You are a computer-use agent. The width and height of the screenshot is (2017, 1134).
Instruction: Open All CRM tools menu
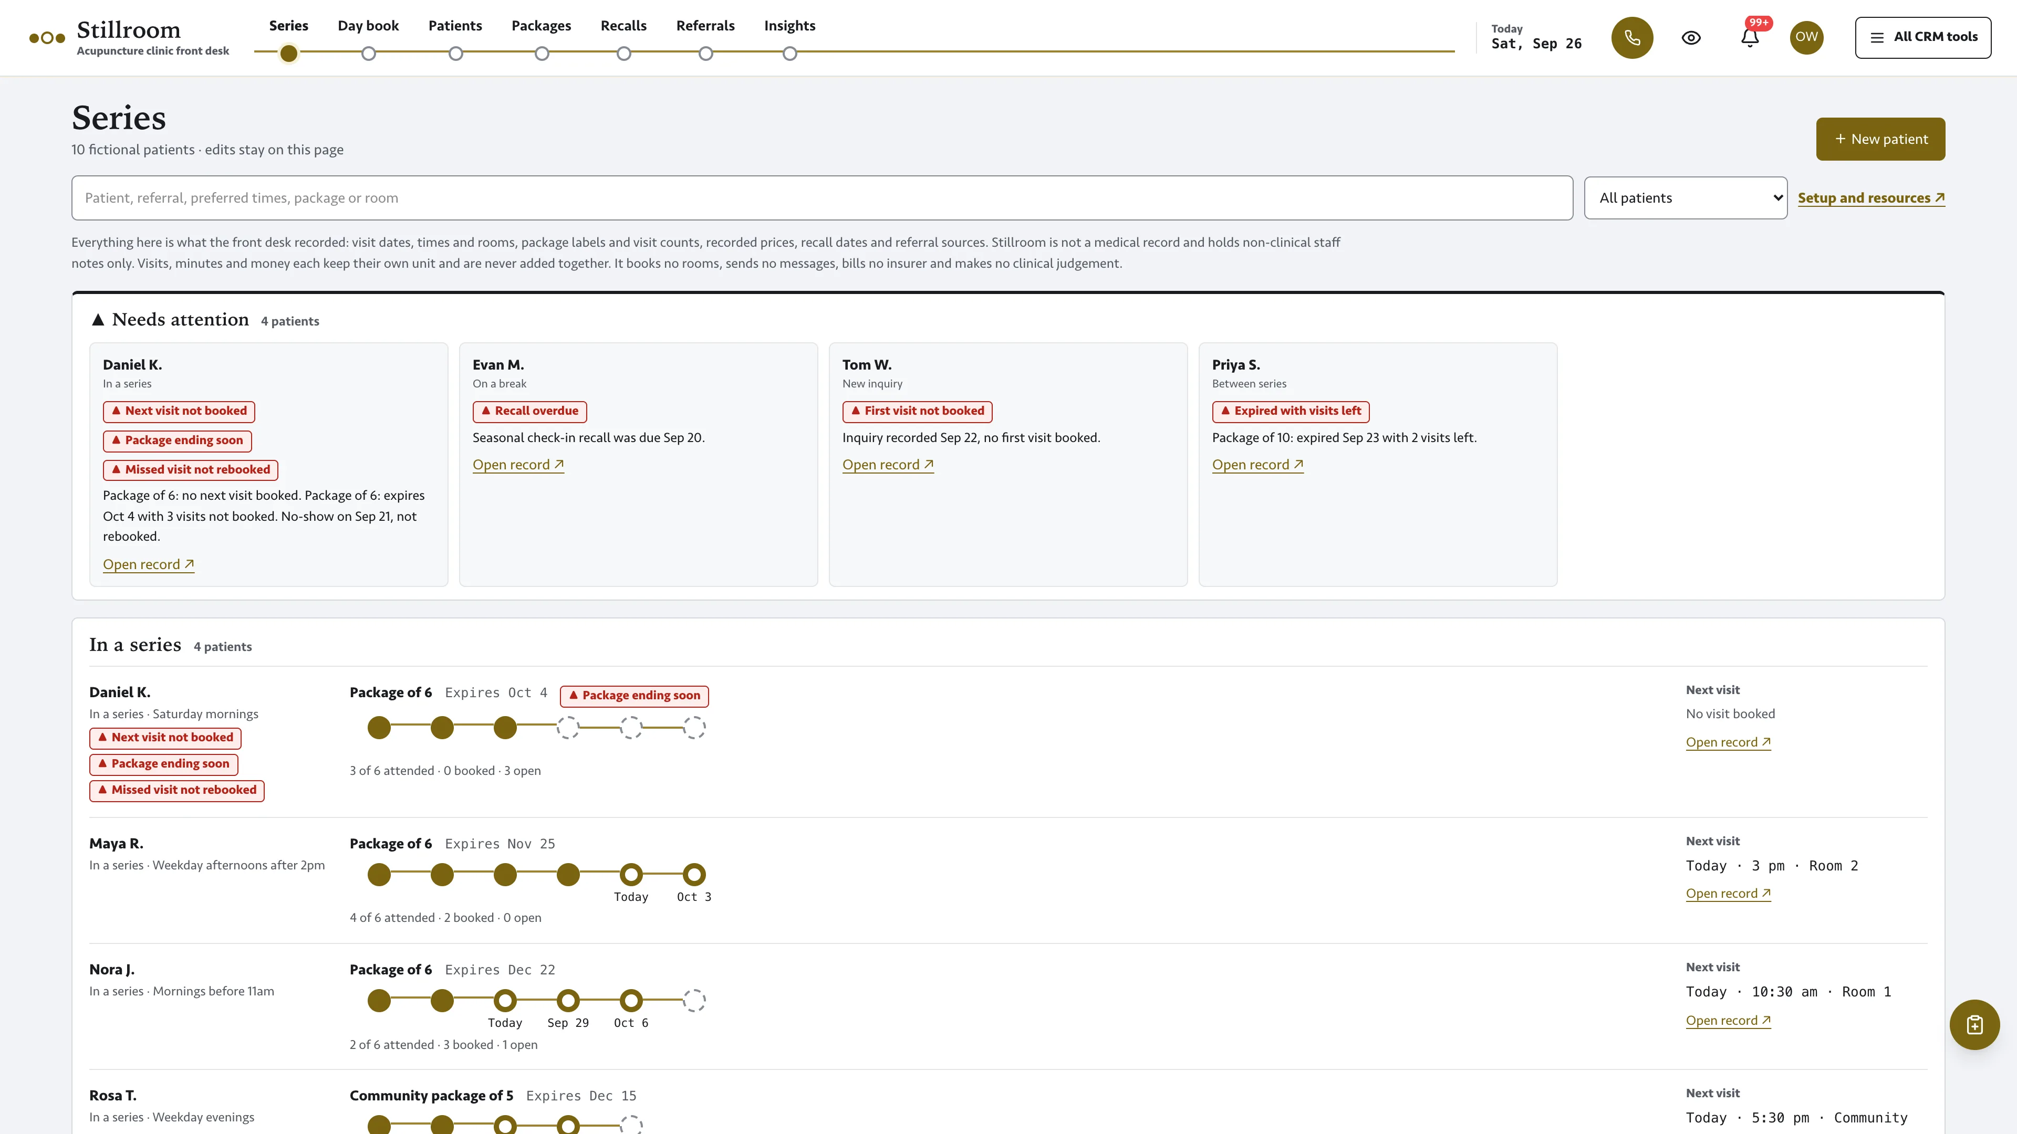click(1922, 38)
